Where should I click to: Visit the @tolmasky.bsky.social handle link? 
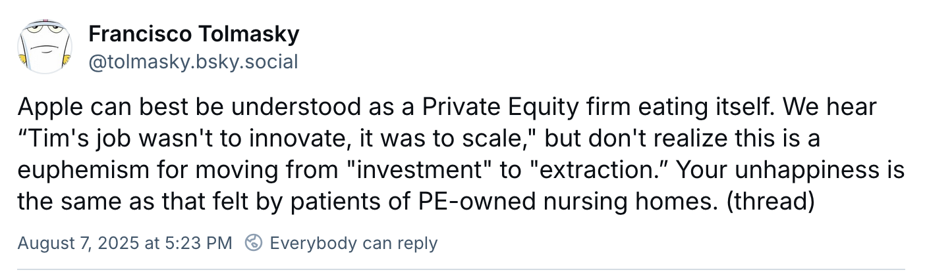193,62
